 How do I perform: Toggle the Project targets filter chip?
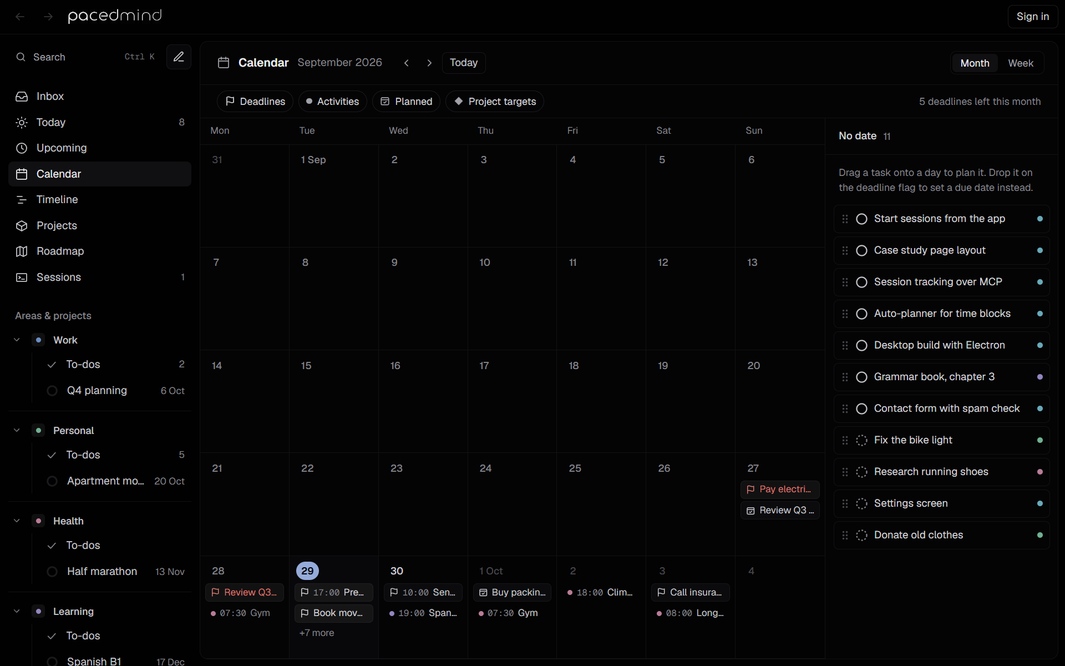pyautogui.click(x=495, y=102)
